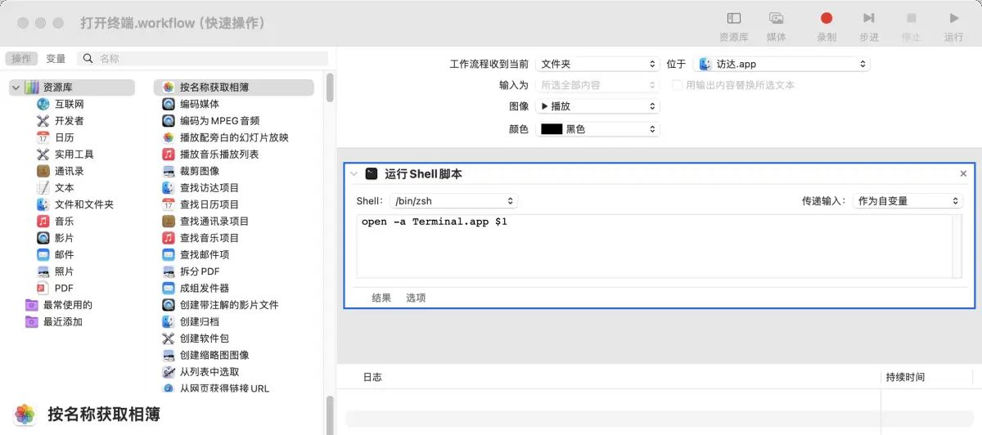982x435 pixels.
Task: Collapse the 运行 Shell 脚本 action chevron
Action: click(354, 174)
